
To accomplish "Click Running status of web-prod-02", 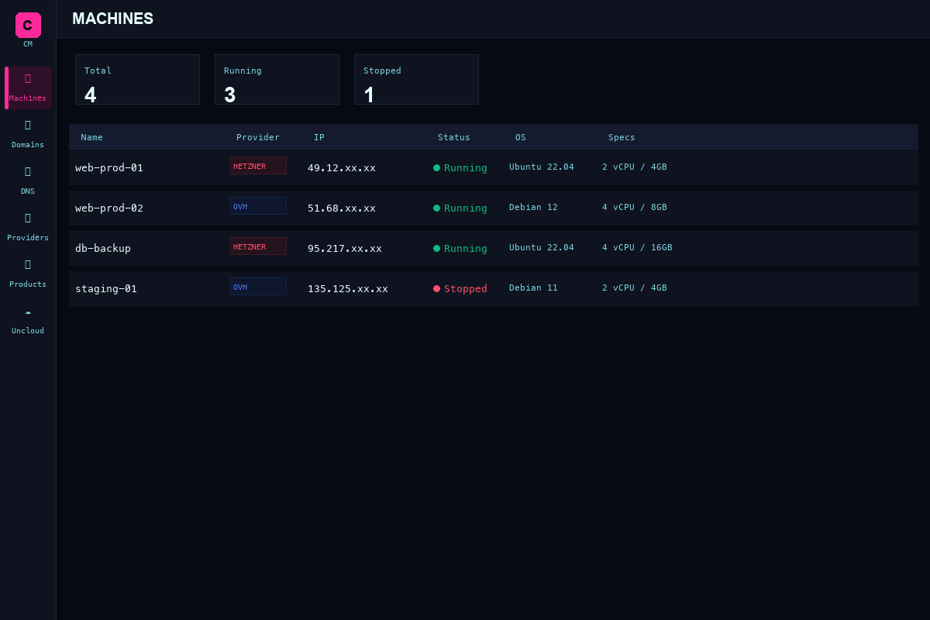I will [x=460, y=208].
